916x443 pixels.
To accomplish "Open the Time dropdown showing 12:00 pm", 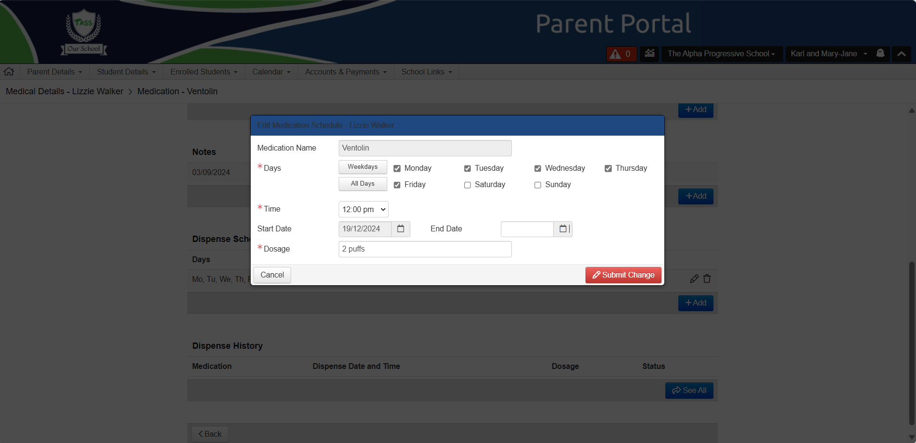I will (363, 209).
